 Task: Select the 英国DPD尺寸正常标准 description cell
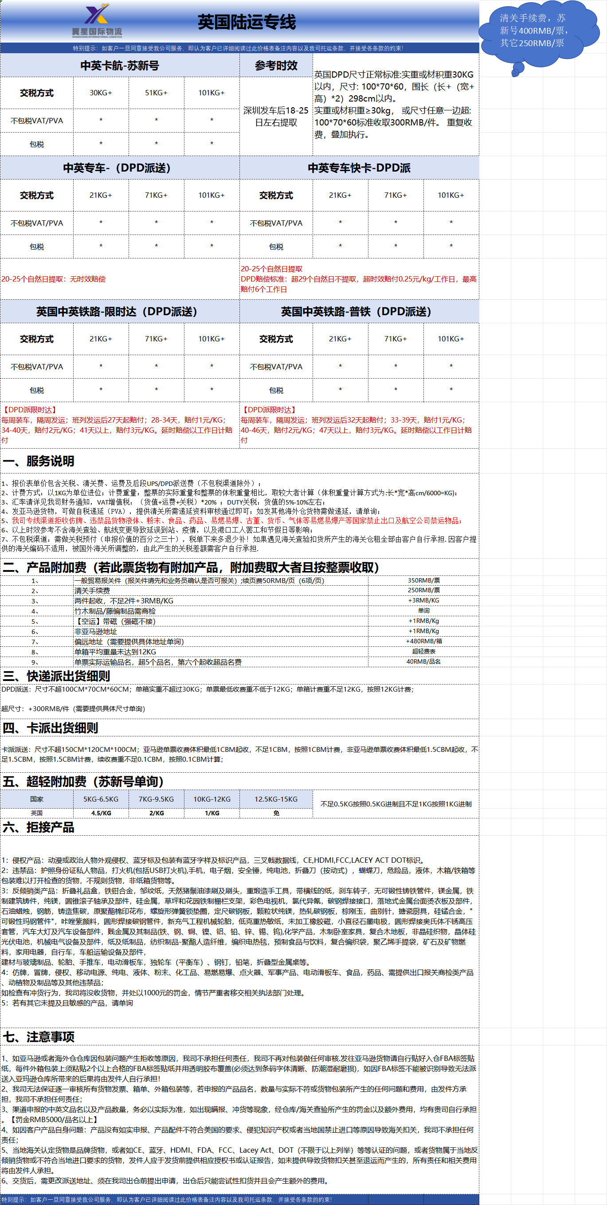(x=396, y=105)
